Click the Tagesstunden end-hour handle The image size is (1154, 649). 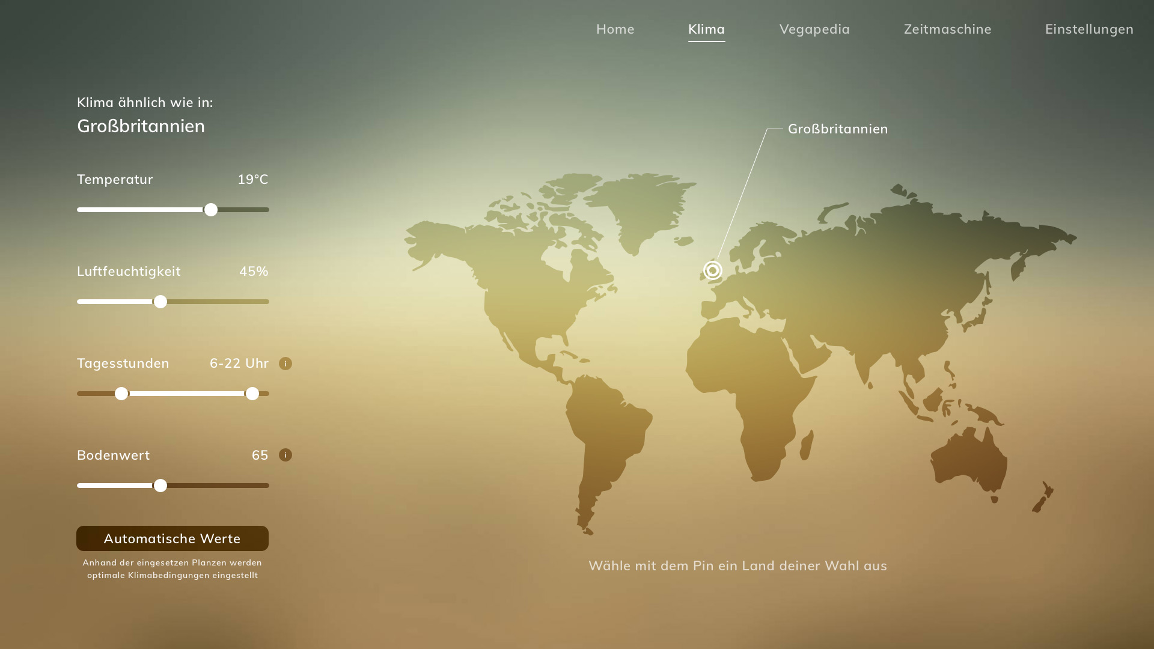(252, 394)
